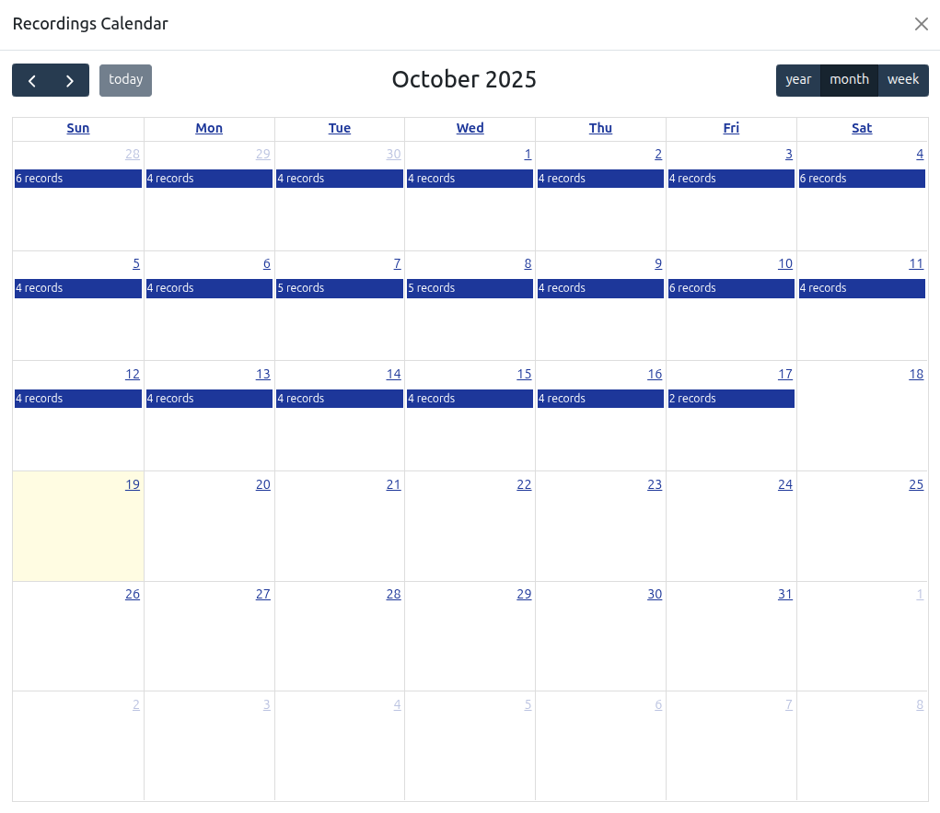Go to the previous month using left chevron
Viewport: 940px width, 813px height.
pos(32,80)
